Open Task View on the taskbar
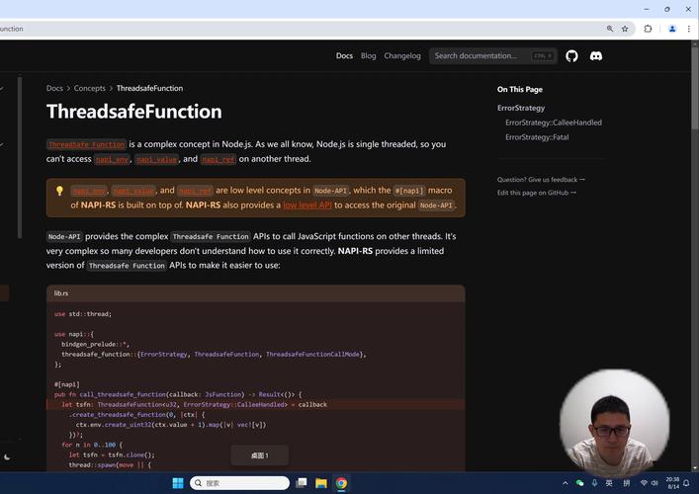 [302, 483]
